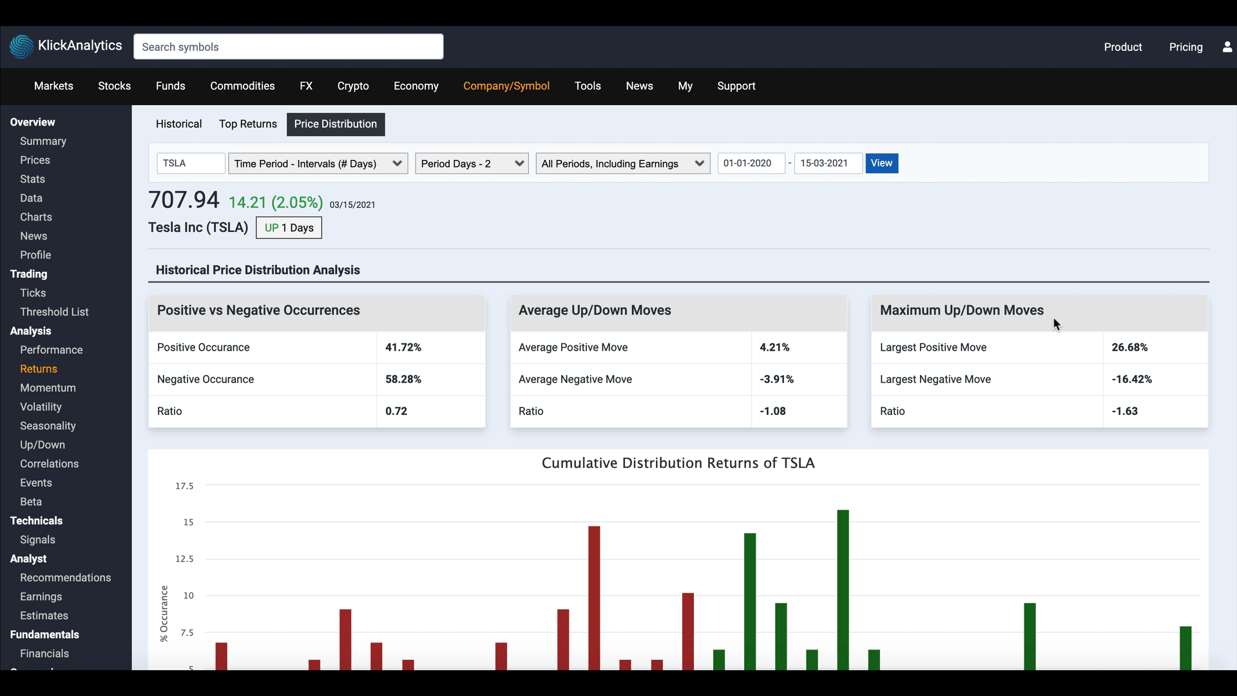Viewport: 1237px width, 696px height.
Task: Open the Pricing link
Action: (1185, 47)
